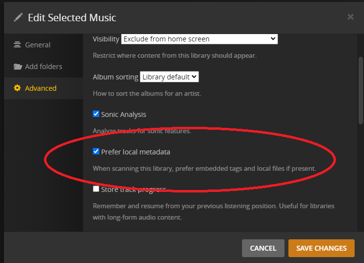Select the Advanced tab

[40, 88]
